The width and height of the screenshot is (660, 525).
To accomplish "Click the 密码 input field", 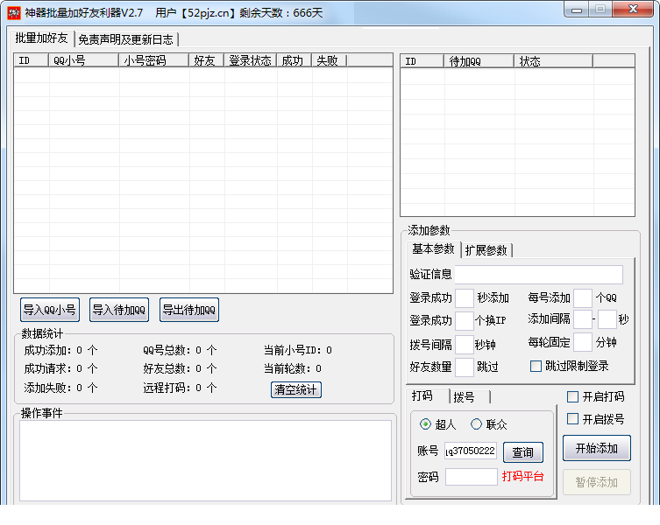I will pos(472,477).
